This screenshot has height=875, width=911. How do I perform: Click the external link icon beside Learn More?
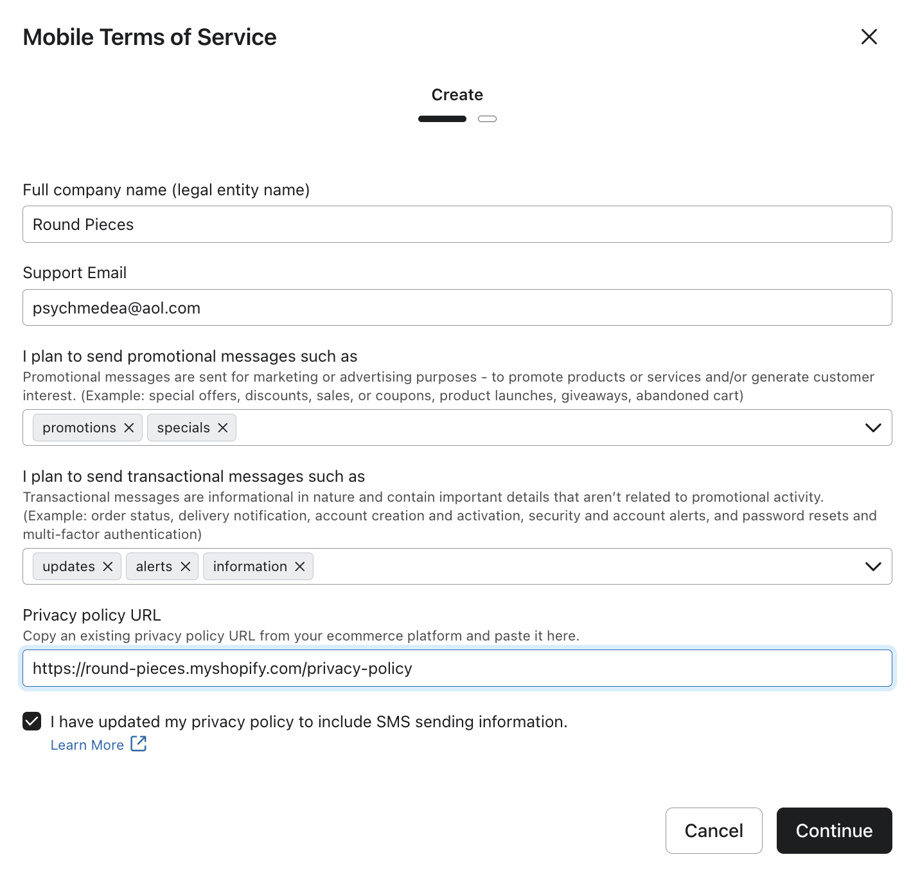pos(138,744)
